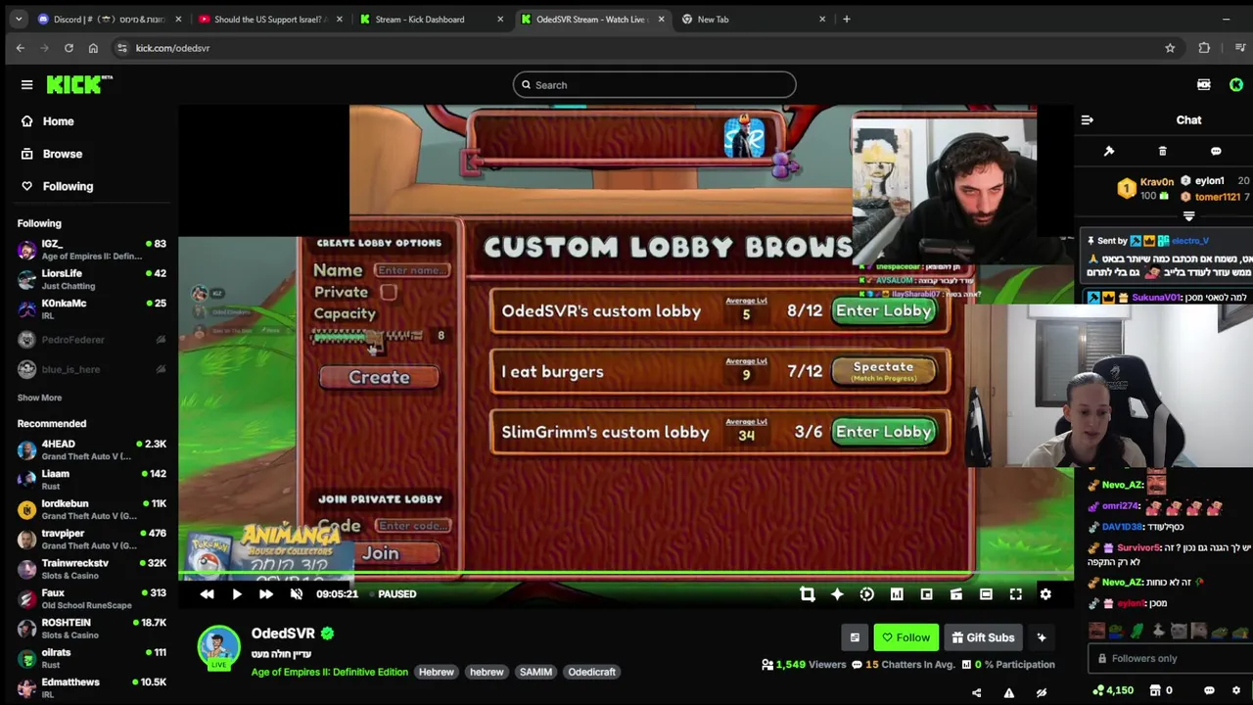The height and width of the screenshot is (705, 1253).
Task: Click the Kick logo
Action: pyautogui.click(x=79, y=85)
